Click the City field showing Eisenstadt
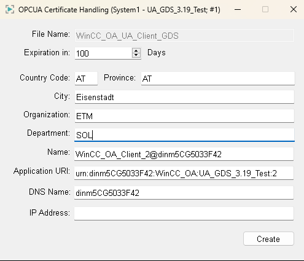This screenshot has width=304, height=261. [184, 97]
